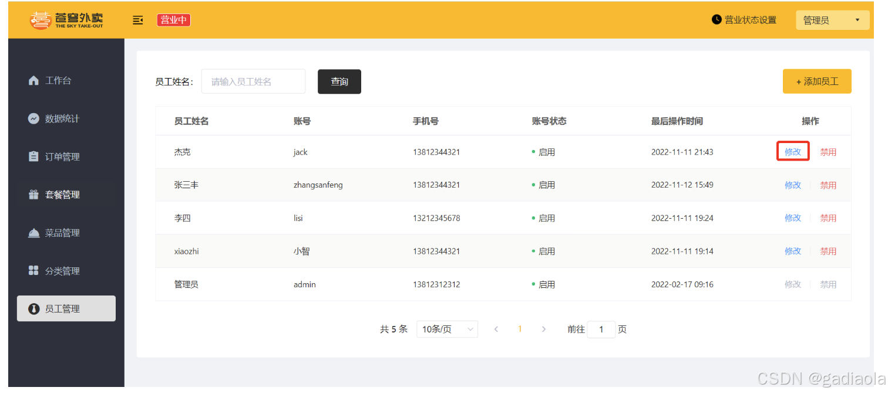Click 禁用 for lisi row

tap(828, 218)
